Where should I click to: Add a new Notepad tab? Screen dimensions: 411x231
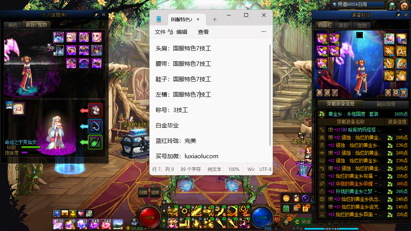click(x=215, y=20)
